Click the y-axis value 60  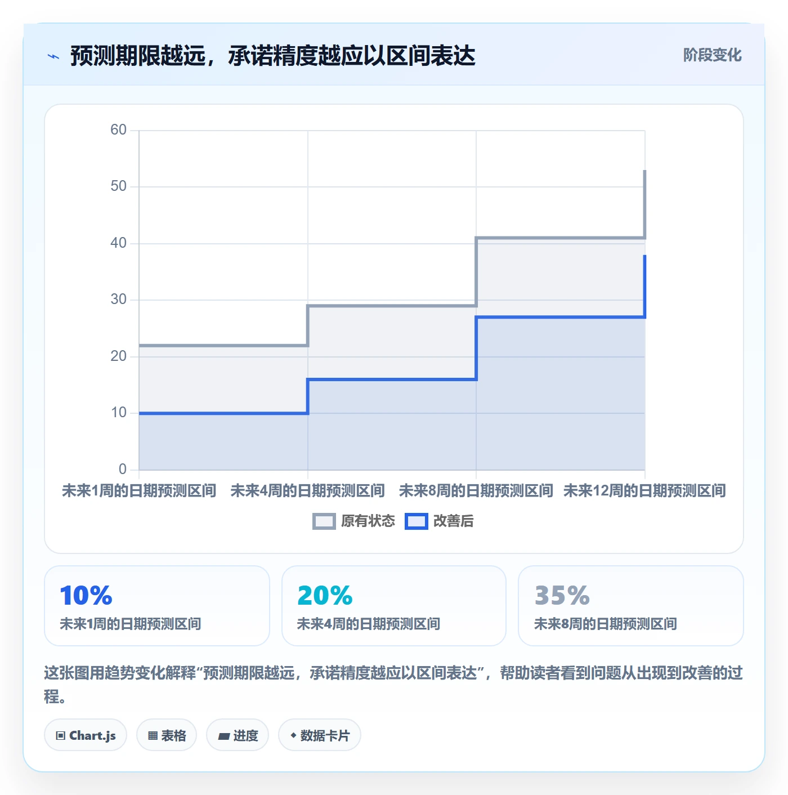click(118, 130)
